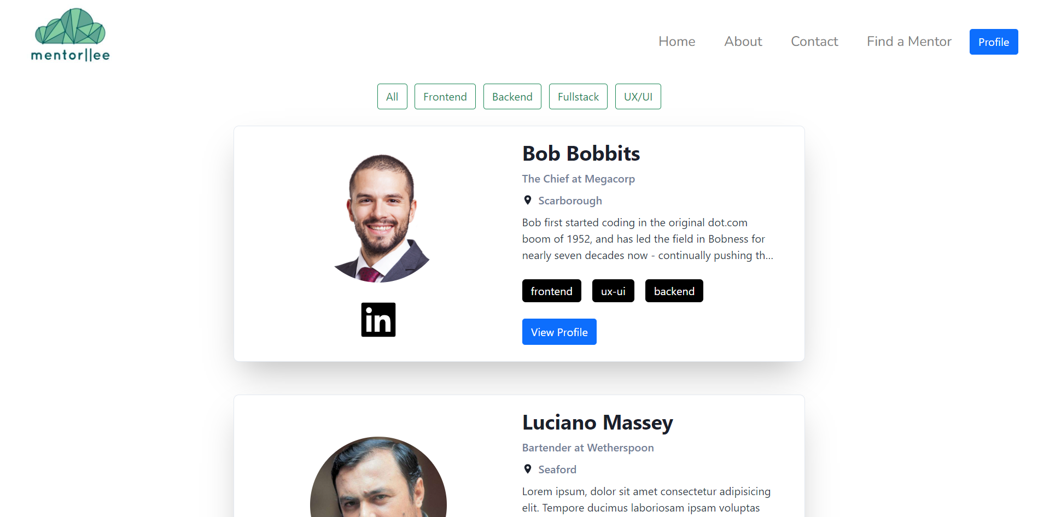Filter mentors by Backend
The image size is (1038, 517).
(512, 97)
